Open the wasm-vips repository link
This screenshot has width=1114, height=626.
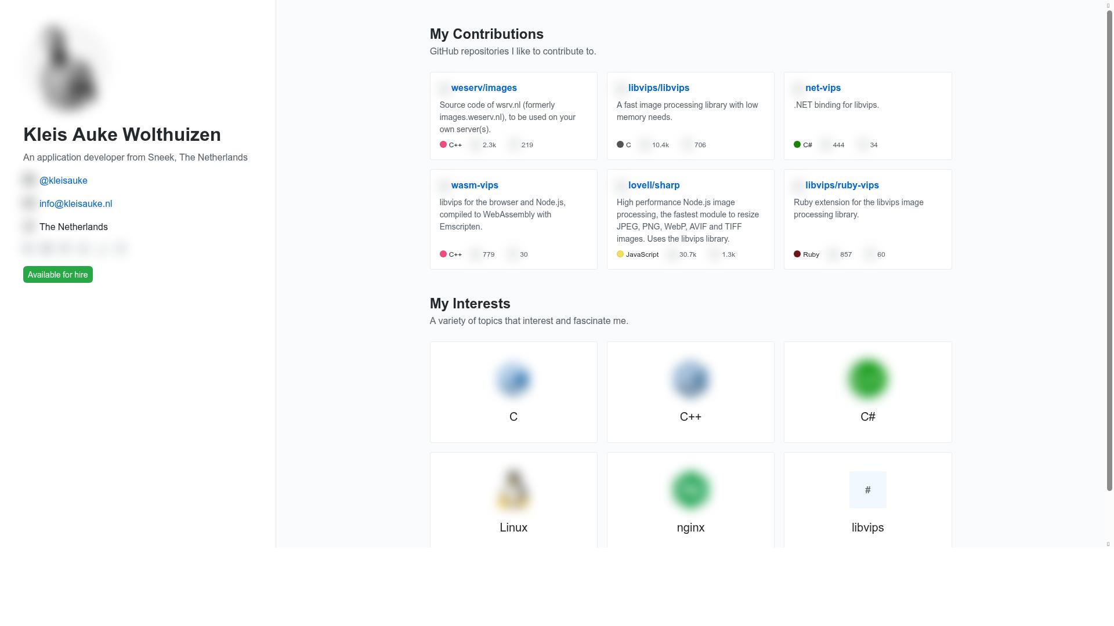[475, 185]
